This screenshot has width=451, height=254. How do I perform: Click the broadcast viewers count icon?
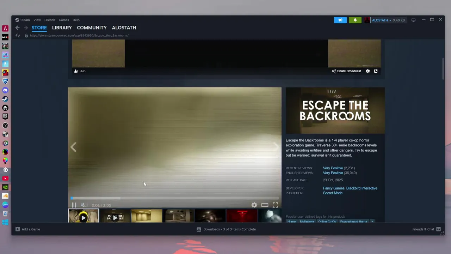click(76, 71)
